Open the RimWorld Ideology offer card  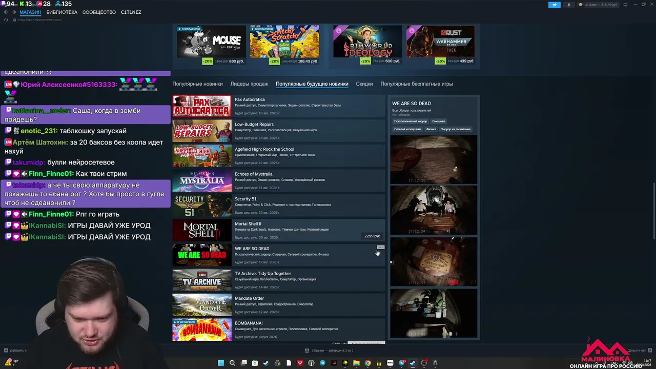point(367,45)
